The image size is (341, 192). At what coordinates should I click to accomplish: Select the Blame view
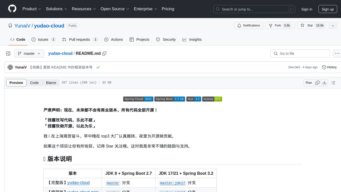click(x=51, y=83)
